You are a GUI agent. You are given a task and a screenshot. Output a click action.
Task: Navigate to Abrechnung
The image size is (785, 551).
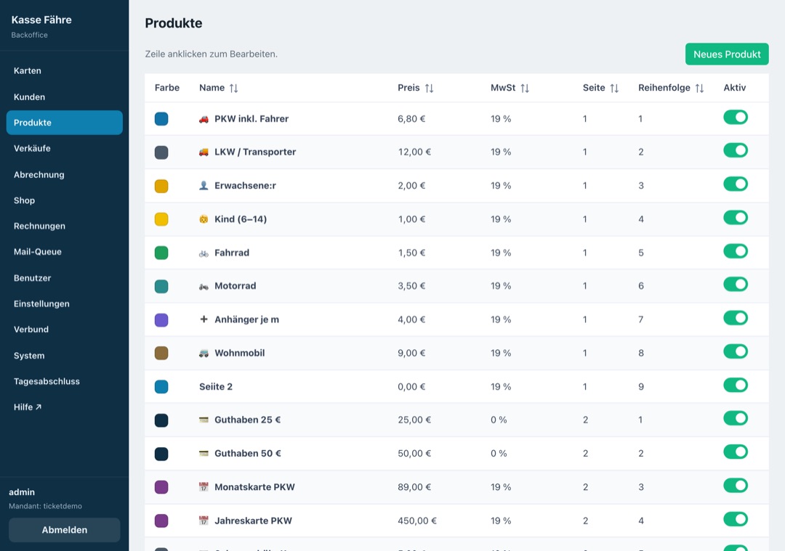coord(64,174)
